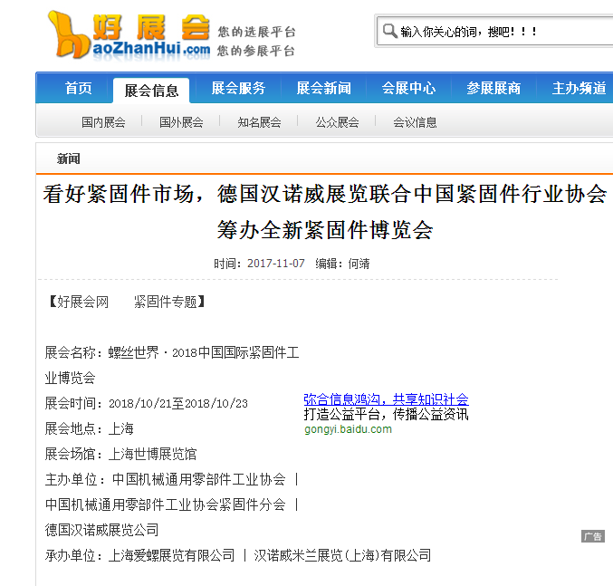This screenshot has height=586, width=613.
Task: Click the 国内展会 submenu link
Action: pyautogui.click(x=103, y=122)
